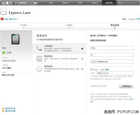Viewport: 140px width, 115px height.
Task: Select the 问题描述 progress step marker
Action: tap(69, 28)
